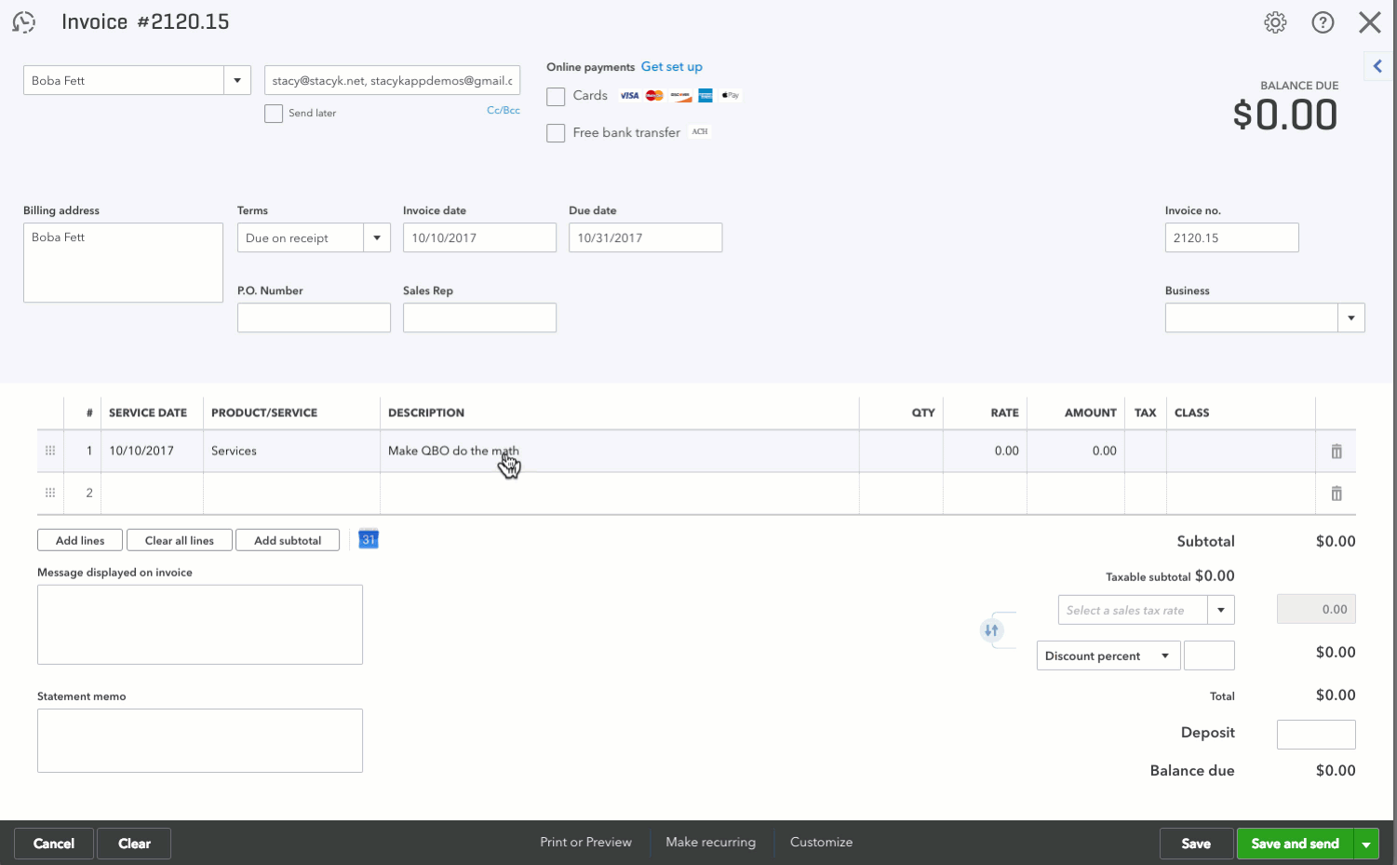Expand the sales tax rate dropdown

click(x=1220, y=610)
